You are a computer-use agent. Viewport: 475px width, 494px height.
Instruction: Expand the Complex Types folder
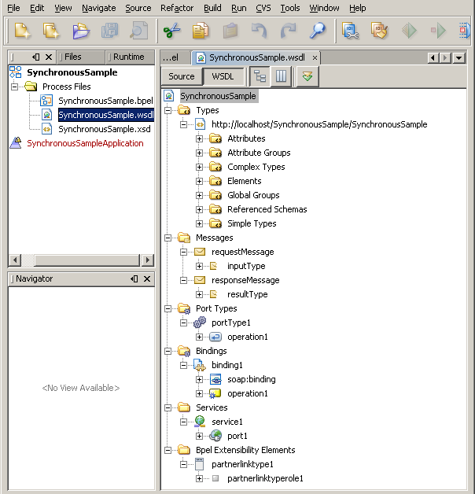click(199, 167)
